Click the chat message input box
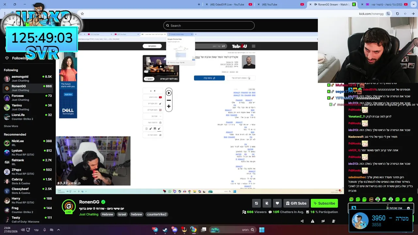The image size is (418, 235). tap(381, 208)
